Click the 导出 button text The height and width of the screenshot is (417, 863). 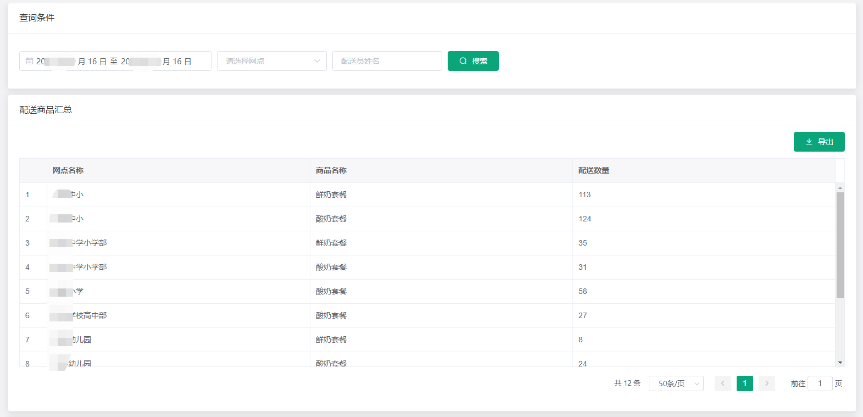(x=825, y=142)
